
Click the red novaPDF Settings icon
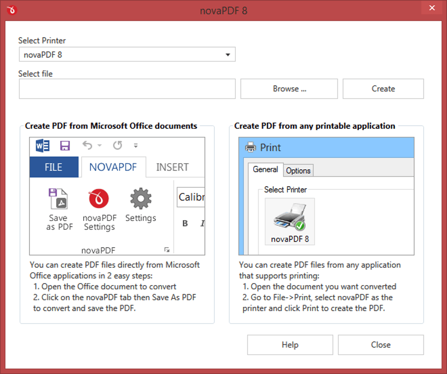pyautogui.click(x=99, y=199)
